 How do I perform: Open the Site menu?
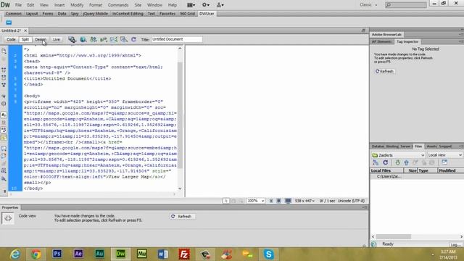[138, 5]
